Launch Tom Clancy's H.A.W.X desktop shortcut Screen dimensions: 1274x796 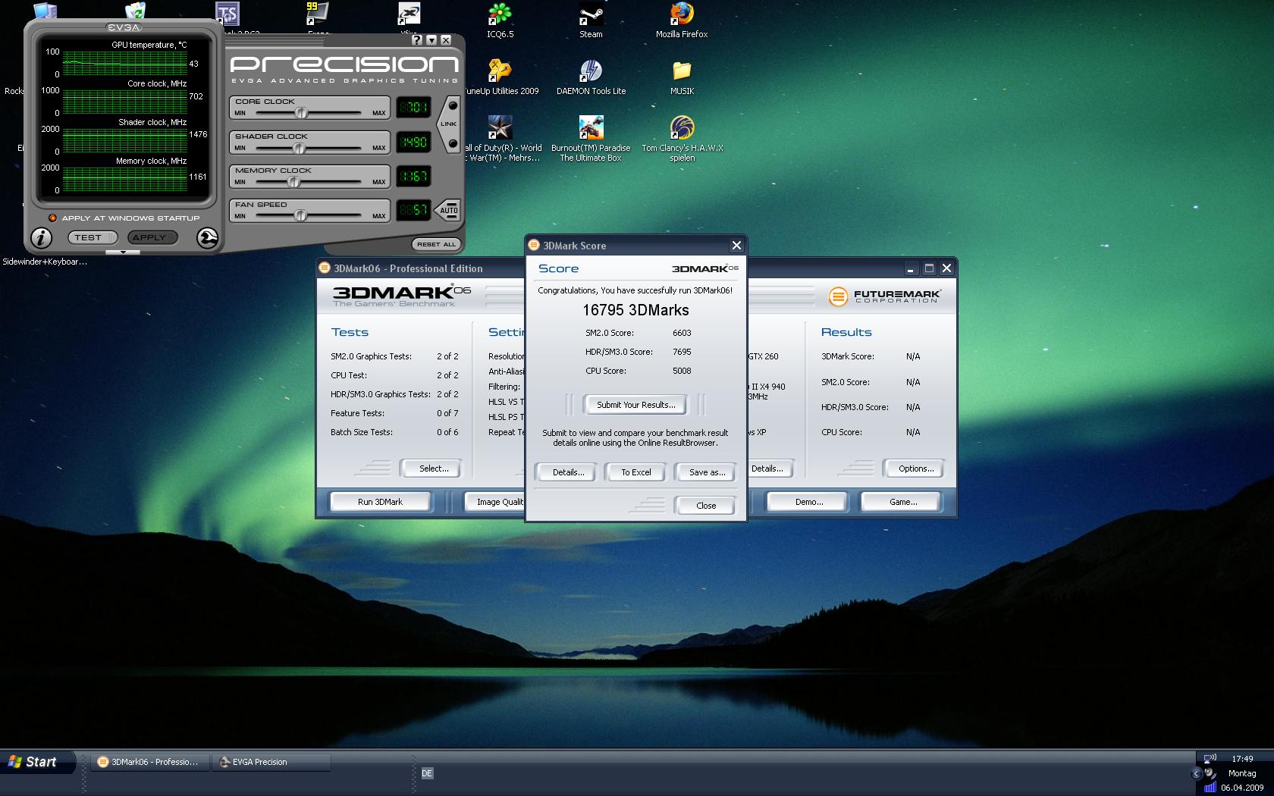pyautogui.click(x=682, y=139)
